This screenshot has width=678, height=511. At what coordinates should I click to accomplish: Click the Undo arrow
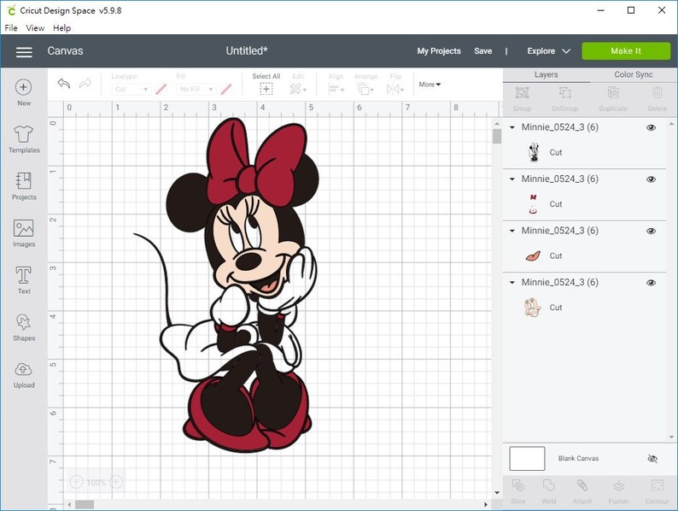(x=64, y=83)
